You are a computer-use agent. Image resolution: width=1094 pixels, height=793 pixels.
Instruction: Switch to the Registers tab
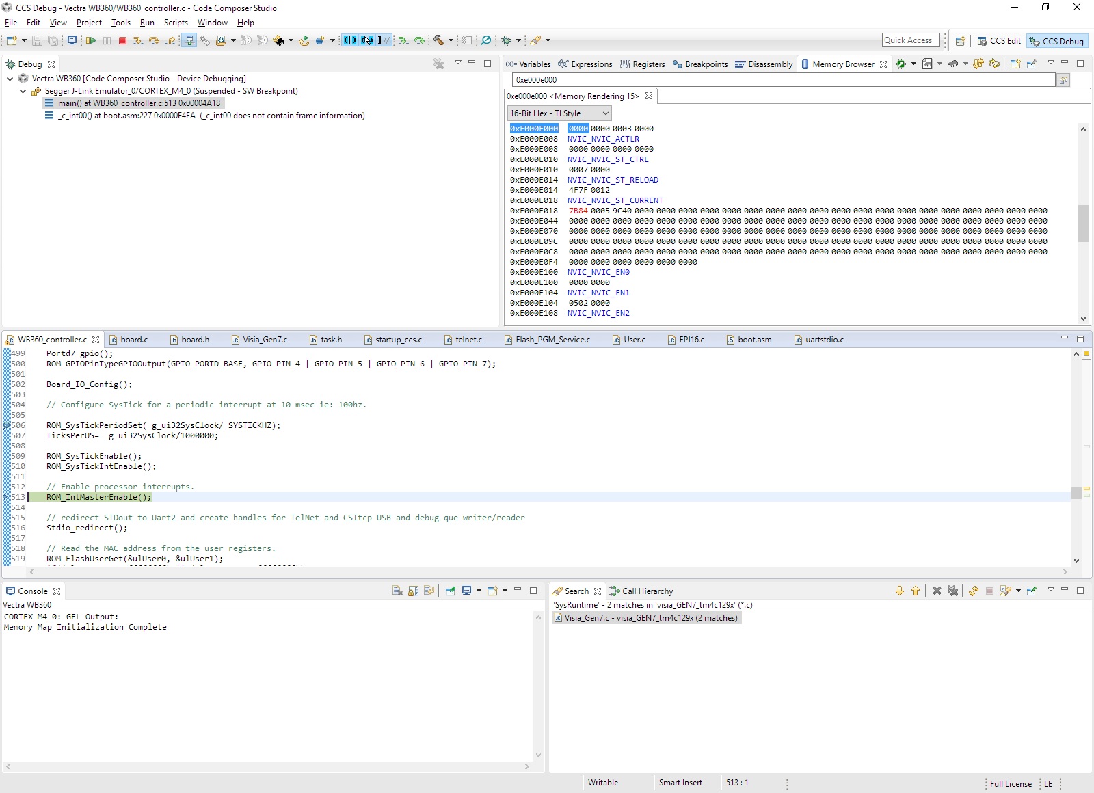642,64
